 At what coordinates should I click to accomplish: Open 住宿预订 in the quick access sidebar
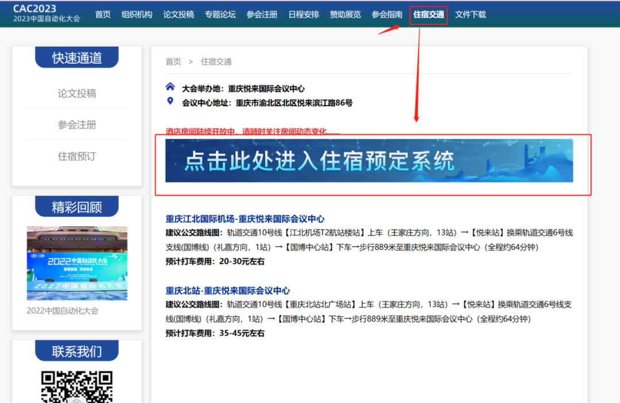click(77, 156)
